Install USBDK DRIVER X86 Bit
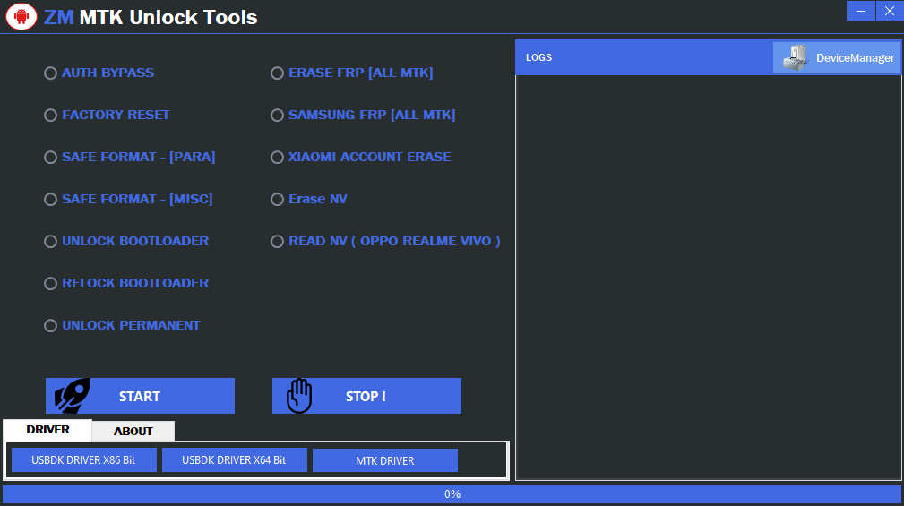The width and height of the screenshot is (904, 506). (83, 460)
